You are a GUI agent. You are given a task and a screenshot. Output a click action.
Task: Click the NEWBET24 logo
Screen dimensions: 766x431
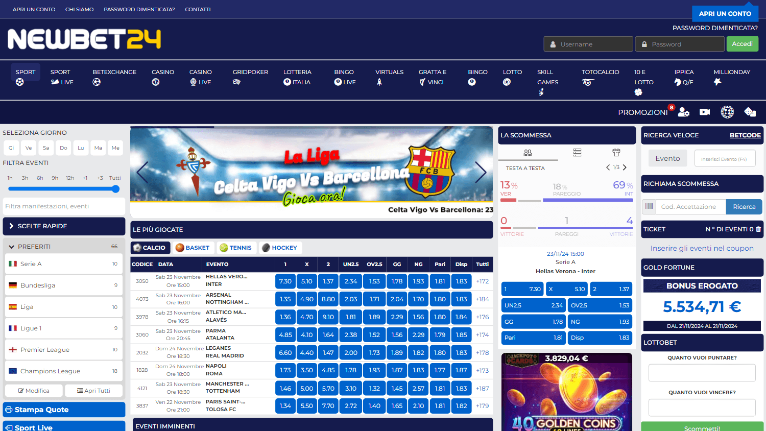click(84, 39)
